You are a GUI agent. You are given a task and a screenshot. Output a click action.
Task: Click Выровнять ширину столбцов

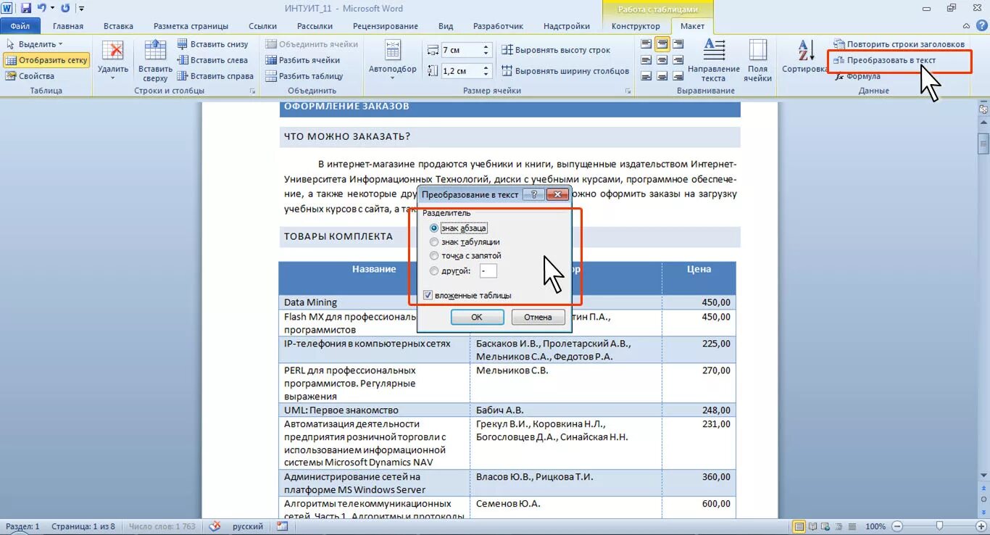[x=565, y=71]
